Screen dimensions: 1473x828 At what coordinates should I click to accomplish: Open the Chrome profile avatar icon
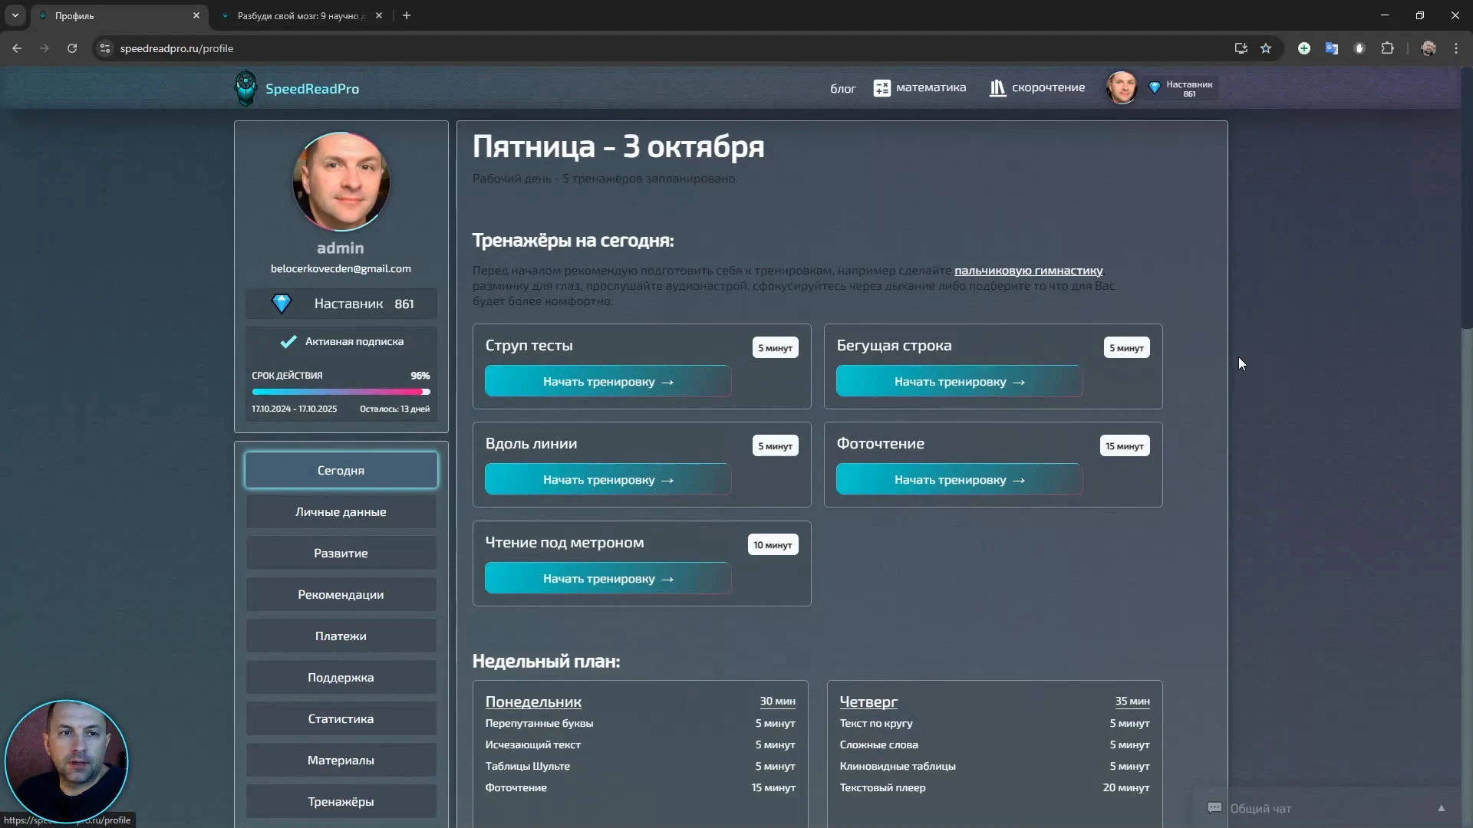[x=1429, y=48]
